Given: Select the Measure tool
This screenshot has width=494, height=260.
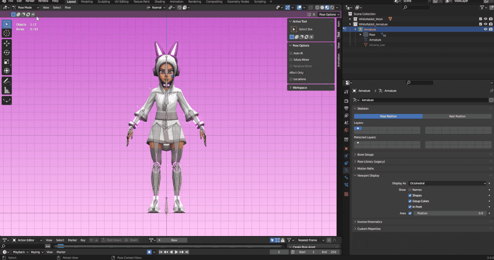Looking at the screenshot, I should click(7, 90).
